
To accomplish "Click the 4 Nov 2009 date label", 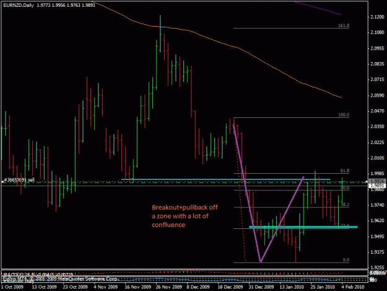I will (x=106, y=287).
